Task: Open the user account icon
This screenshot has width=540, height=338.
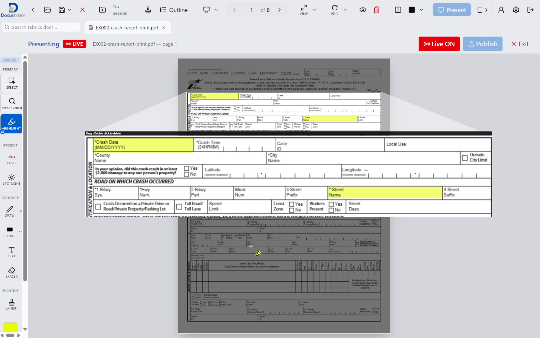Action: (x=501, y=10)
